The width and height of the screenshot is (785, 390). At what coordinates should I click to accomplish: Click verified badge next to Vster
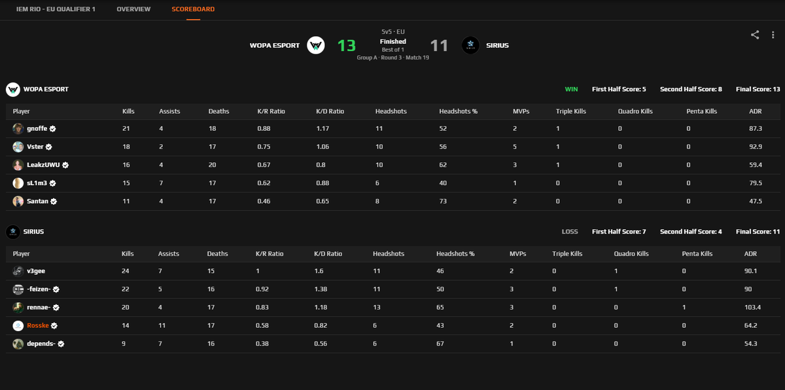(x=48, y=147)
